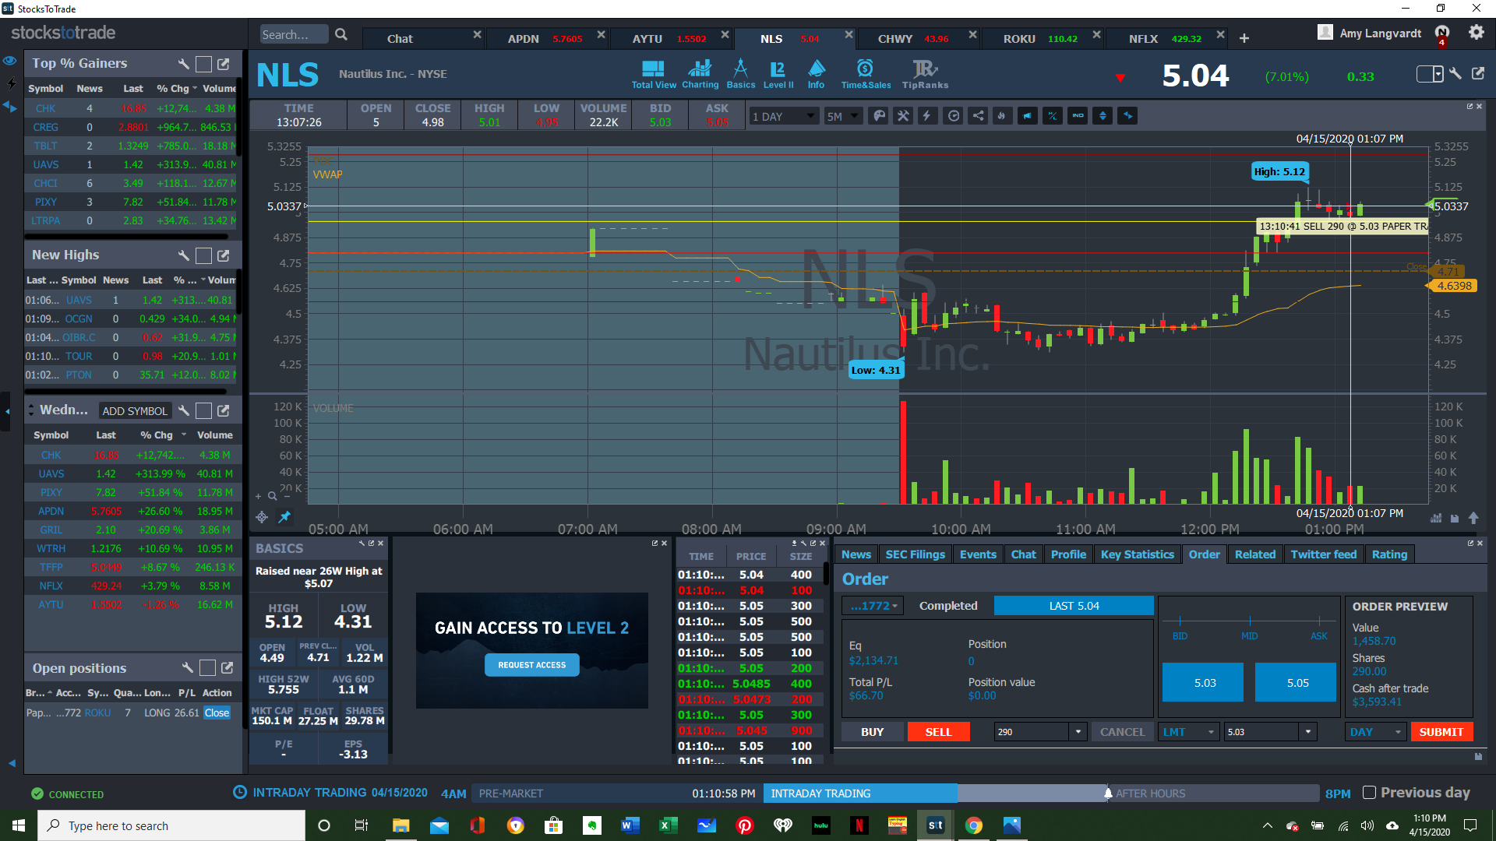Open the 5M interval dropdown
Viewport: 1496px width, 841px height.
tap(842, 117)
